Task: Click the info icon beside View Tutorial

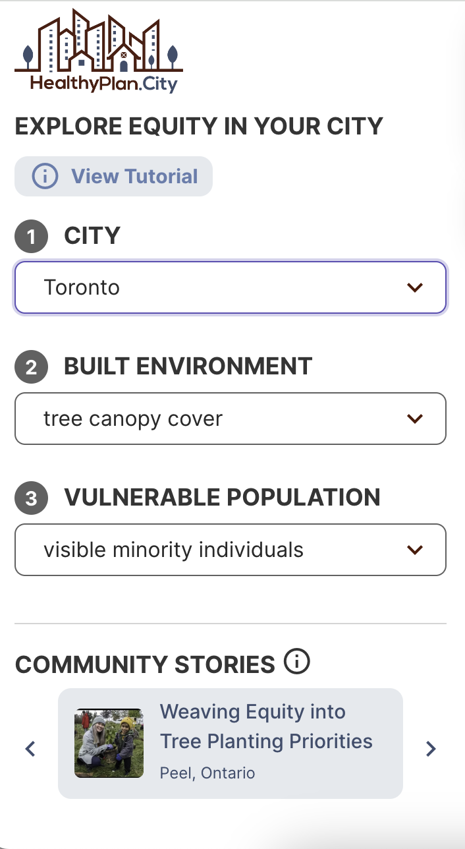Action: point(45,177)
